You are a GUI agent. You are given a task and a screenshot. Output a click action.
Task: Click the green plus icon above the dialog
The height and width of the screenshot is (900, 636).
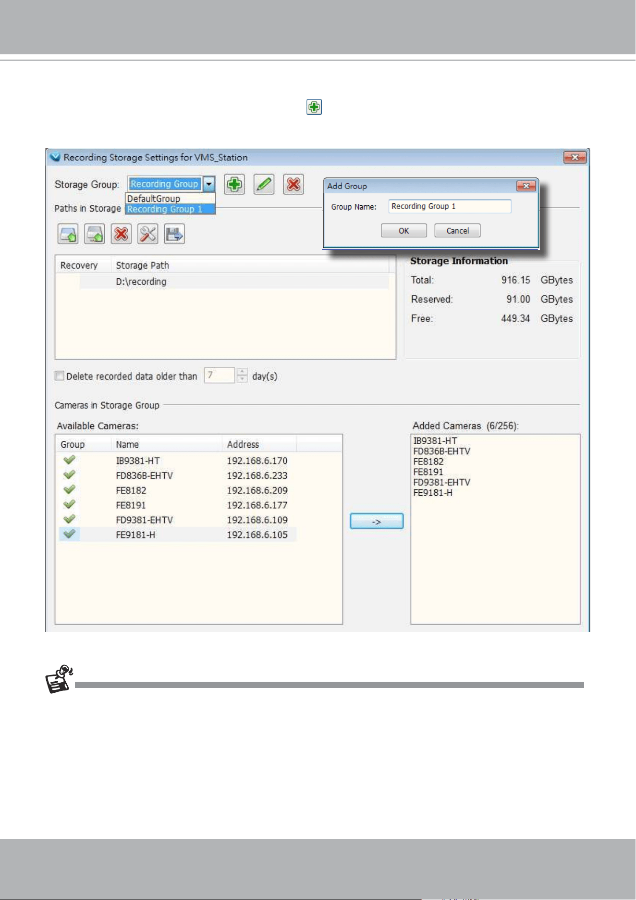[x=314, y=107]
